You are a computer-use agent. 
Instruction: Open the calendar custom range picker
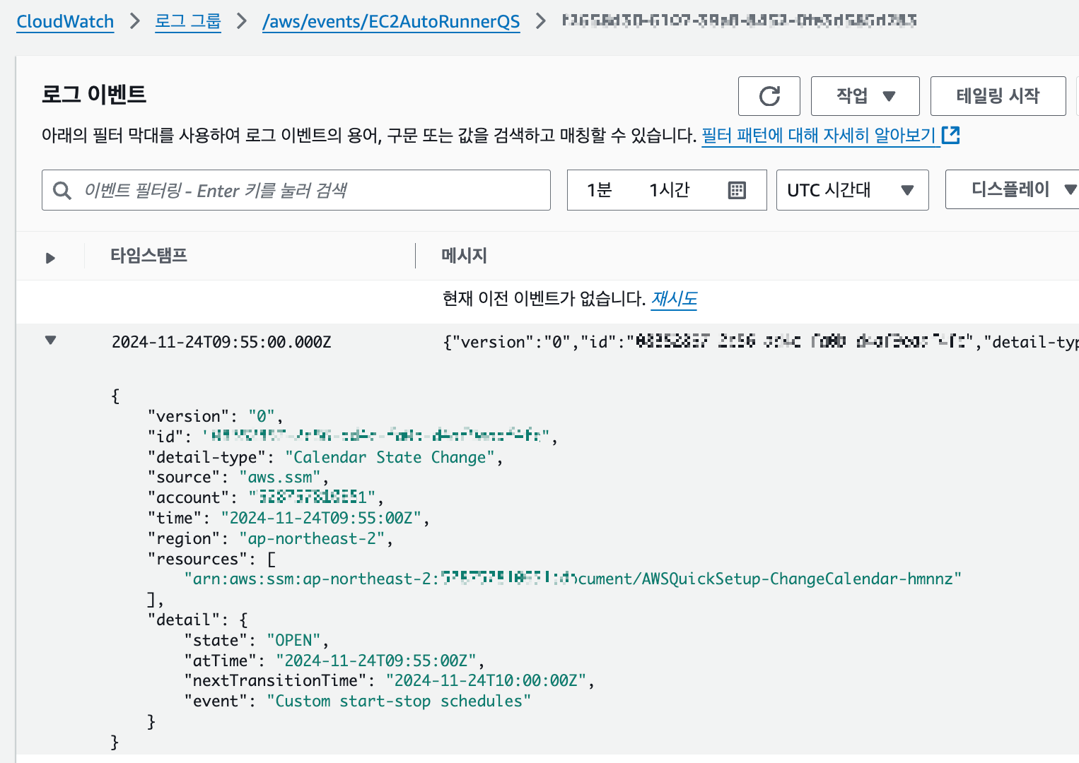click(x=737, y=190)
